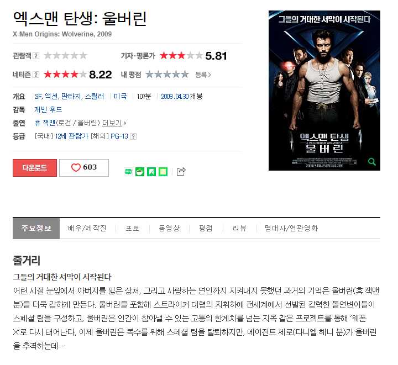Open the 평점 tab
The height and width of the screenshot is (365, 398).
click(x=206, y=228)
